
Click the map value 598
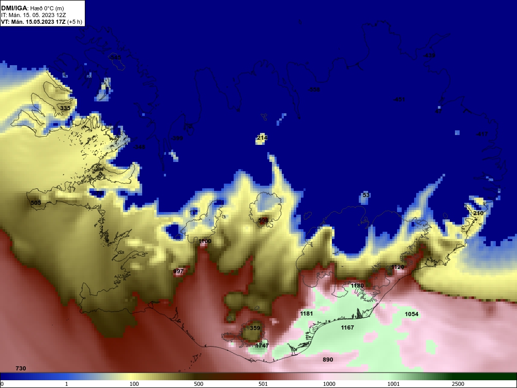pyautogui.click(x=263, y=220)
